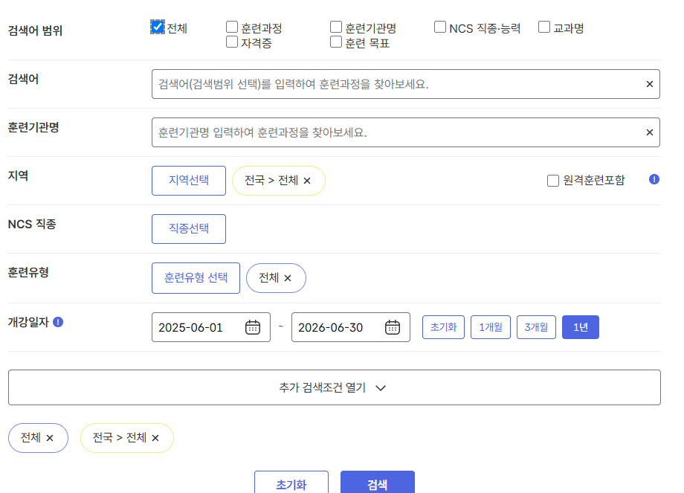Remove the 전국 > 전체 tag in 지역 row
This screenshot has height=493, width=684.
307,181
